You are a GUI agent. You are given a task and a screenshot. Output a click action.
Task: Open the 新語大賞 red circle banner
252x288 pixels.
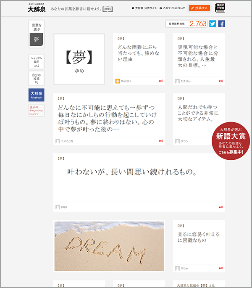[231, 141]
